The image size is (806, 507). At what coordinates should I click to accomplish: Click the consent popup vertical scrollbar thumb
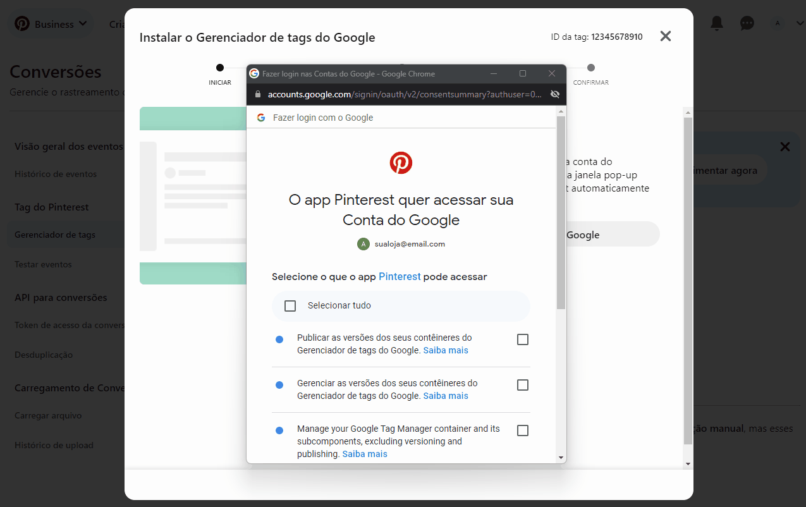561,212
